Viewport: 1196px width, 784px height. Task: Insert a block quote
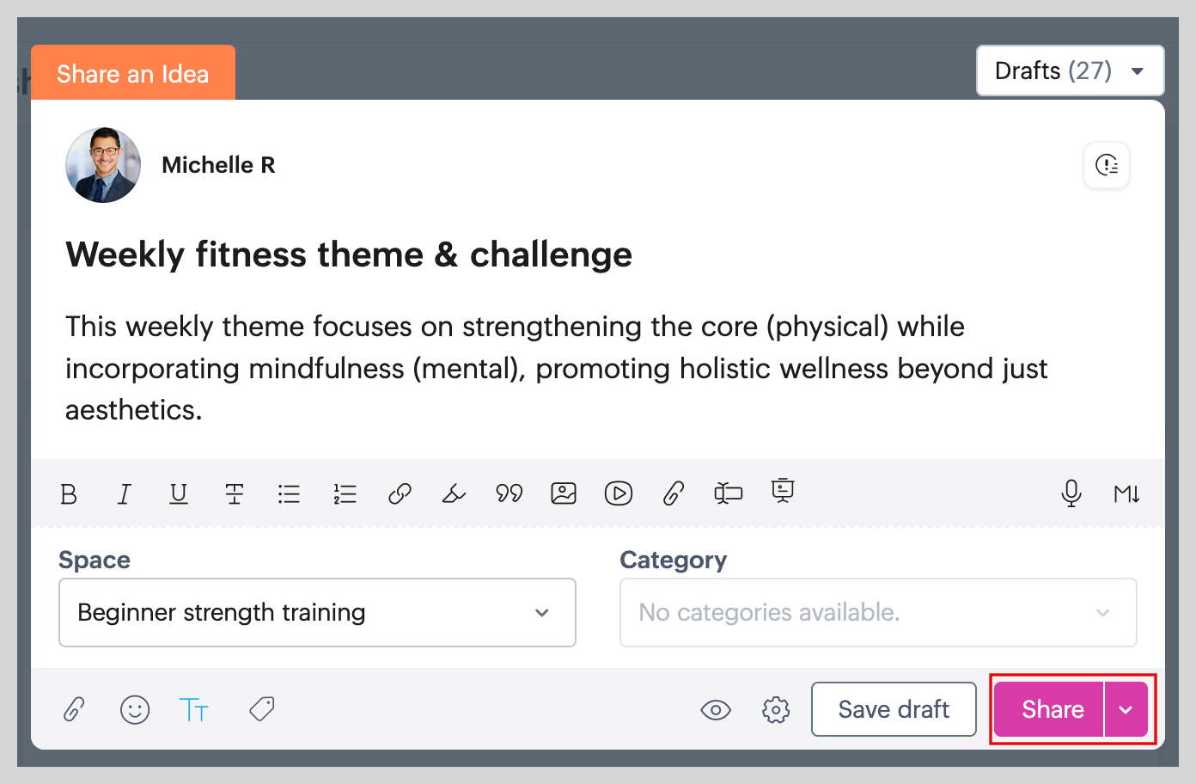(509, 493)
